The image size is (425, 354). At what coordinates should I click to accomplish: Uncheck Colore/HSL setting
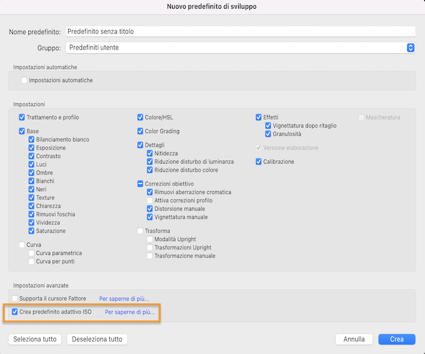(141, 117)
